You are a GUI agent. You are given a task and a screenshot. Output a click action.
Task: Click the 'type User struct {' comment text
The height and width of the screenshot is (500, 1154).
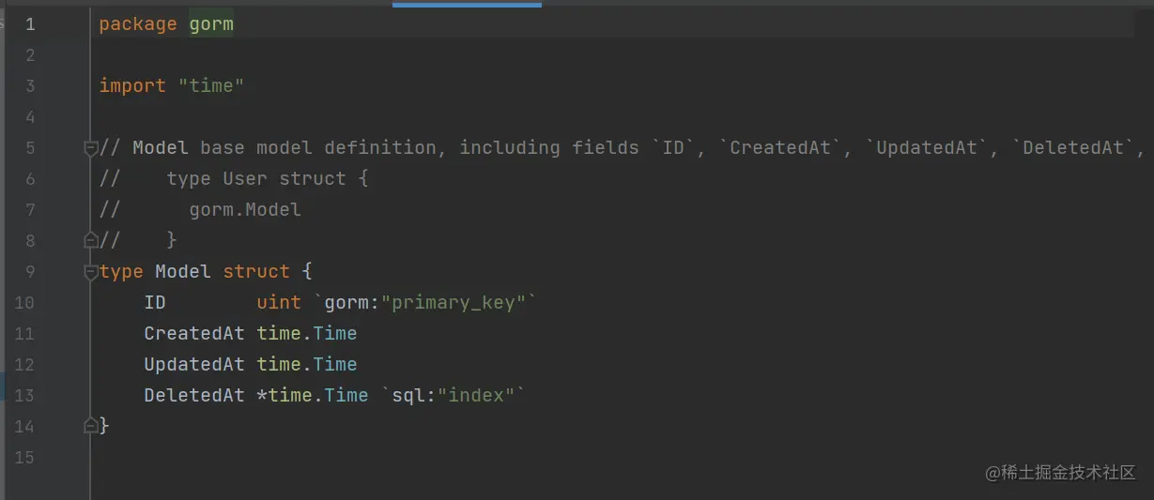pyautogui.click(x=268, y=178)
